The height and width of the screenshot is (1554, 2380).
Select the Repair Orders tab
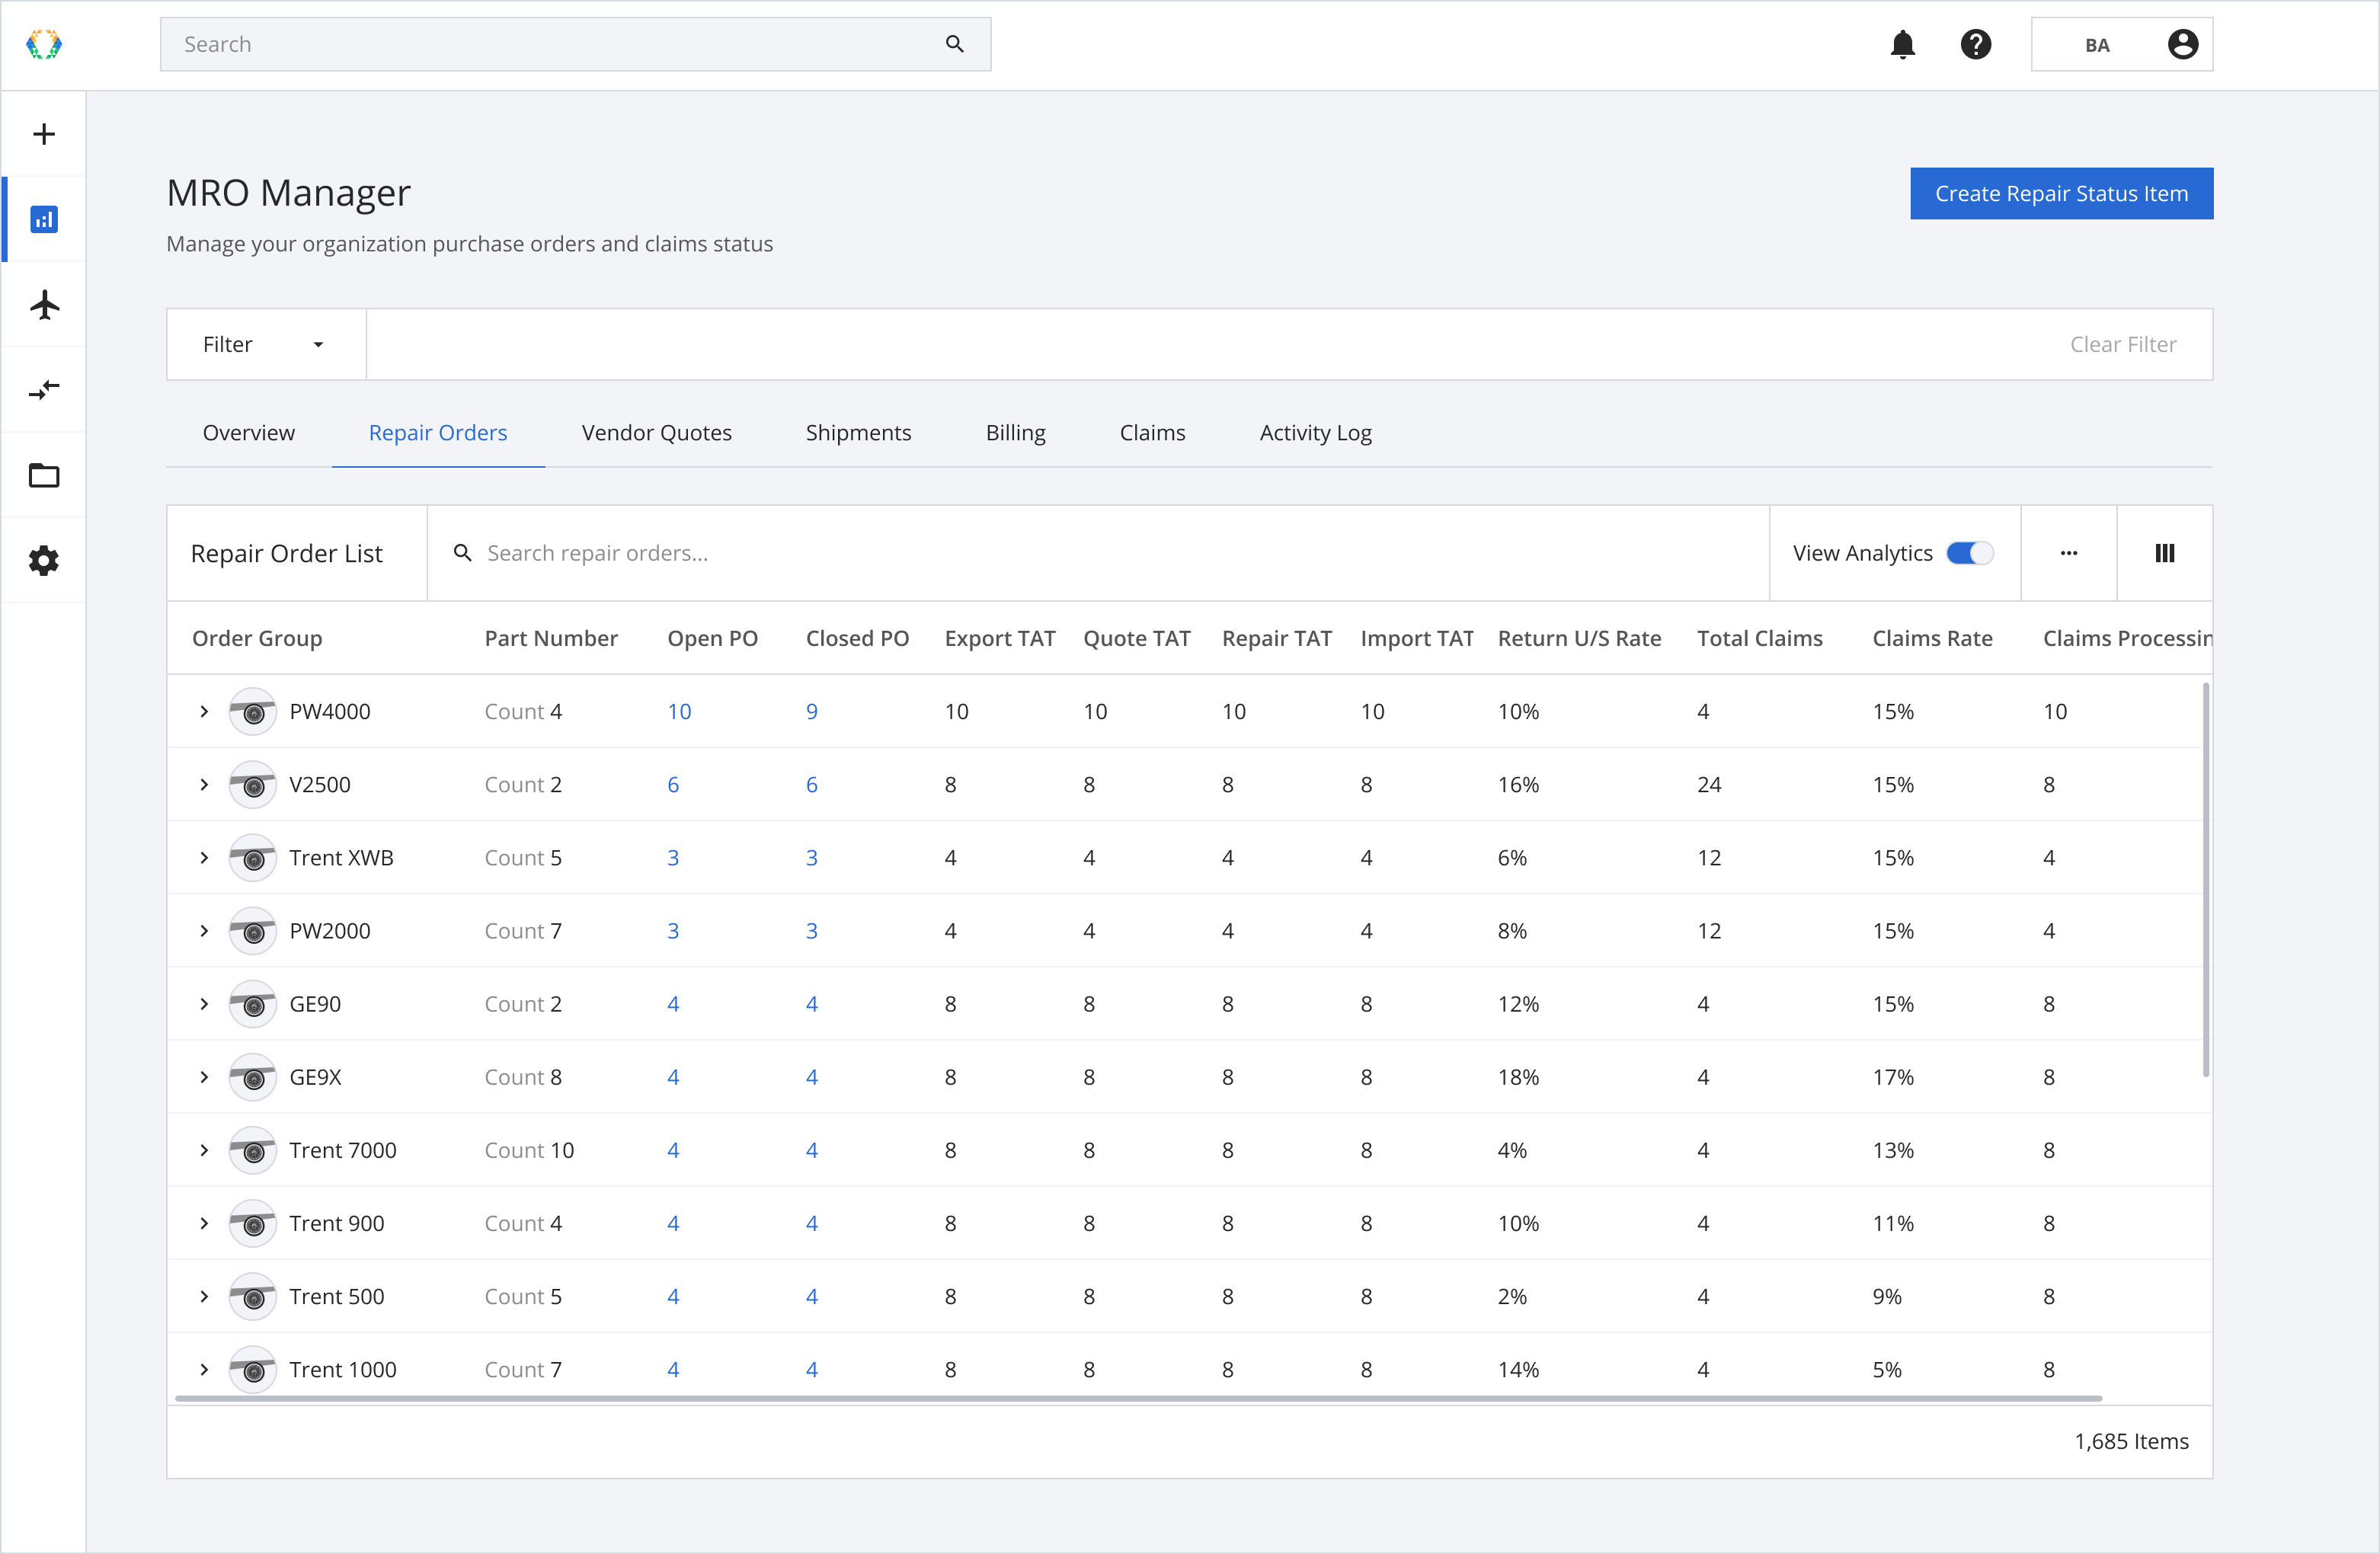click(438, 432)
